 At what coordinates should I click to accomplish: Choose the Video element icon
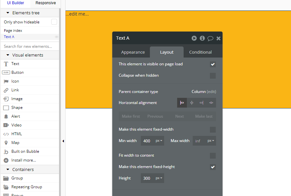pos(6,125)
